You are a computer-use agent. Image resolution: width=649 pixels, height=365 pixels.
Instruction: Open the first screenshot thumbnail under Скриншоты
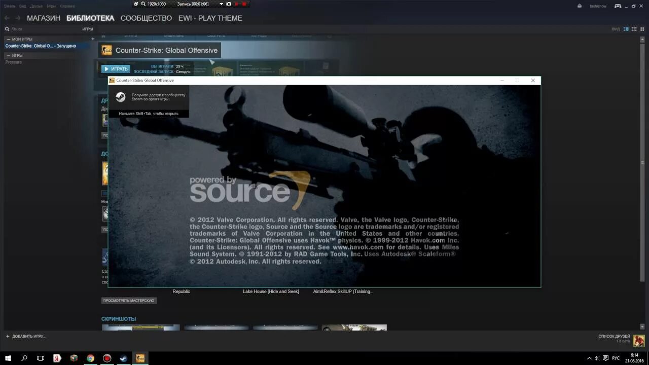[141, 327]
